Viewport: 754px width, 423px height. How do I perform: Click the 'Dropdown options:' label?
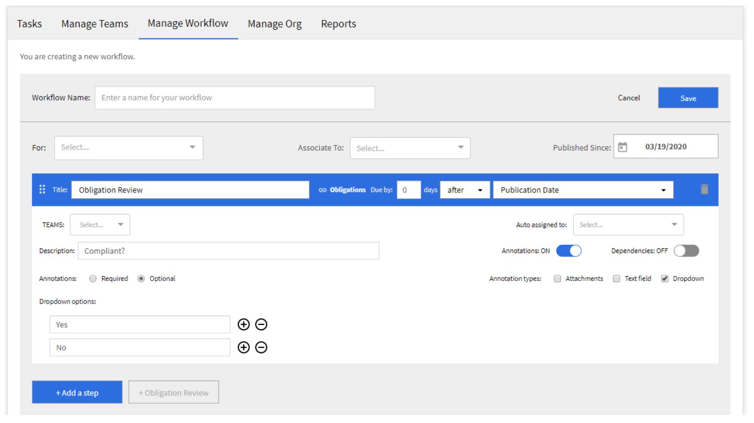(x=68, y=302)
